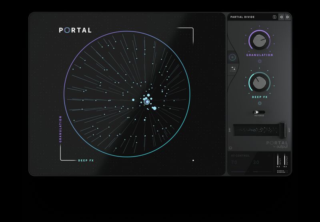The image size is (320, 222).
Task: Click the XY control value 70
Action: pyautogui.click(x=234, y=163)
